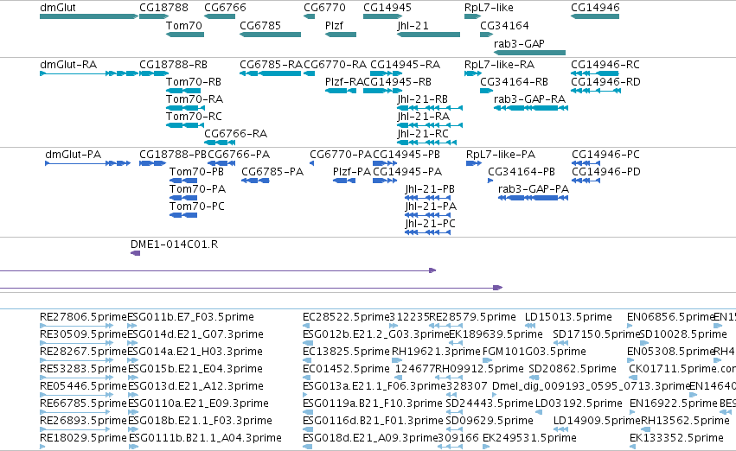Select the CG14945-RB transcript label
The image size is (736, 451).
397,81
